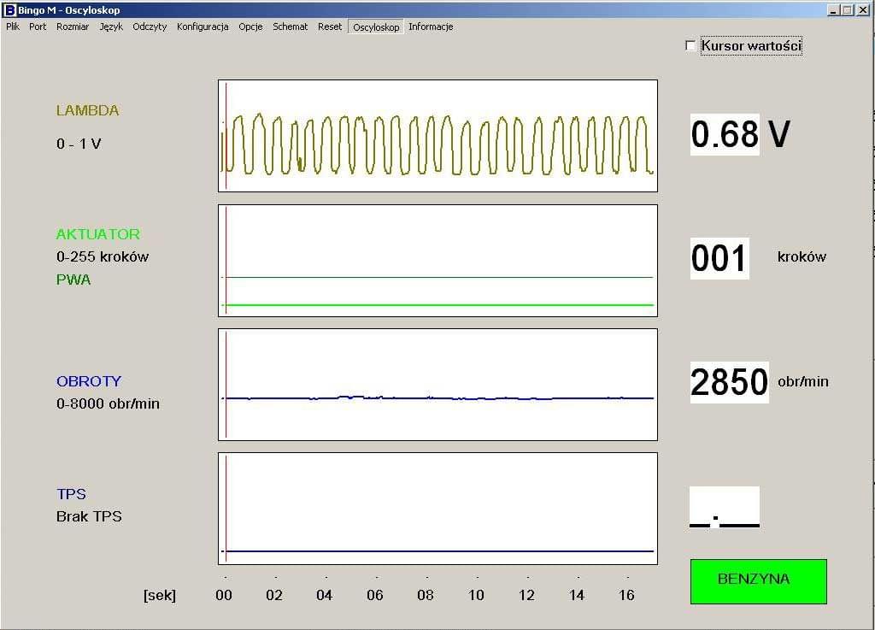Click Reset in the menu bar
Image resolution: width=875 pixels, height=630 pixels.
tap(330, 26)
